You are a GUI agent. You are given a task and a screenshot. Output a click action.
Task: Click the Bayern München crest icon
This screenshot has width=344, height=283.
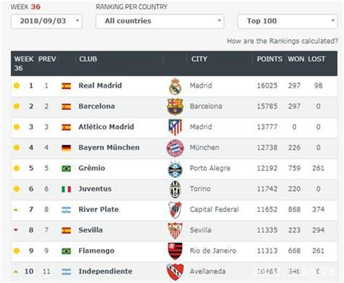175,148
